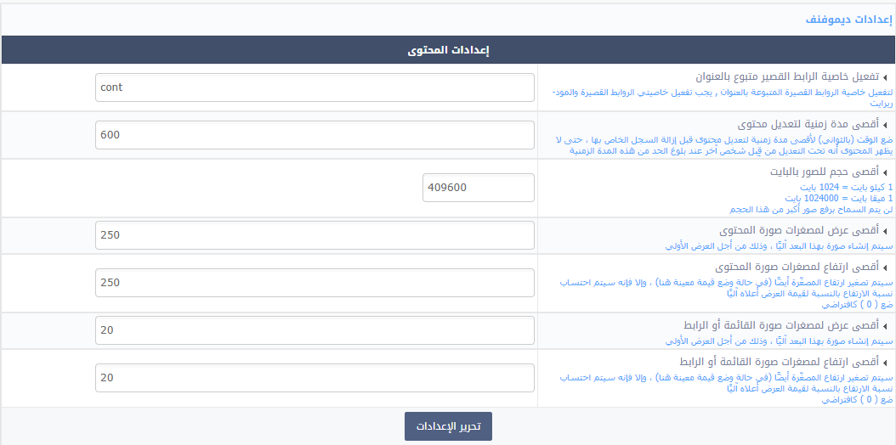Image resolution: width=896 pixels, height=445 pixels.
Task: Click the label أقصى حجم للصور بالبايت
Action: [824, 172]
